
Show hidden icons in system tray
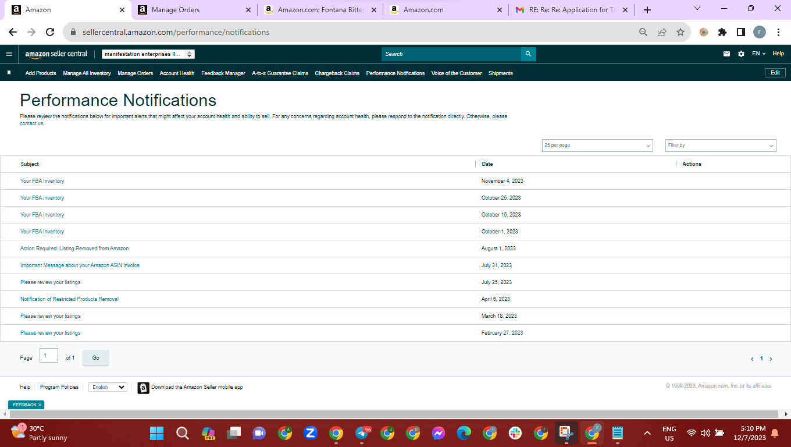click(647, 433)
